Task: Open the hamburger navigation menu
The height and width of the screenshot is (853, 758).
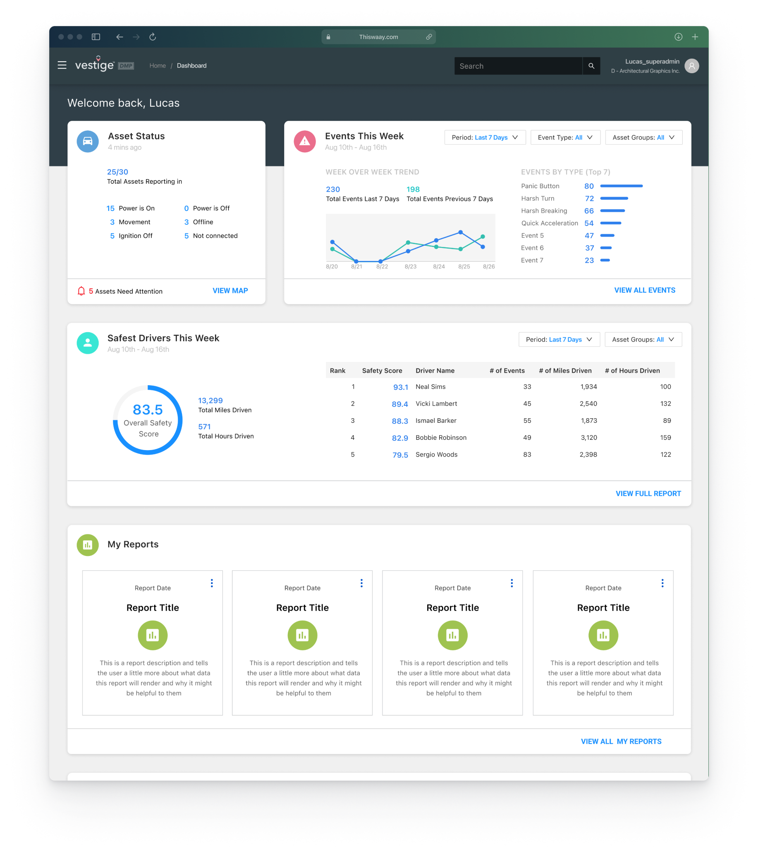Action: 62,65
